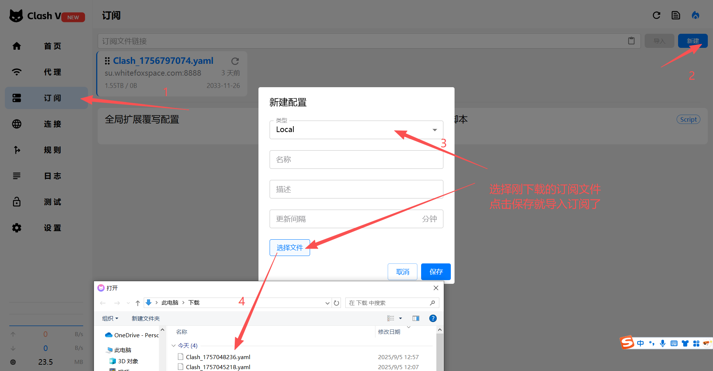Screen dimensions: 713x371
Task: Open the 类型 Local type dropdown
Action: (x=356, y=130)
